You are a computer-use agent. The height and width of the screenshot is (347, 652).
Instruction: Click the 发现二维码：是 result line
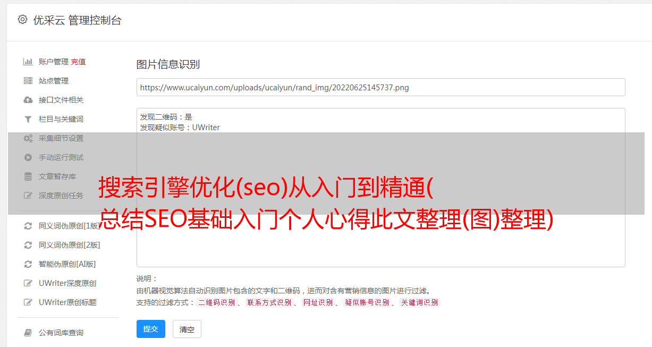(166, 117)
